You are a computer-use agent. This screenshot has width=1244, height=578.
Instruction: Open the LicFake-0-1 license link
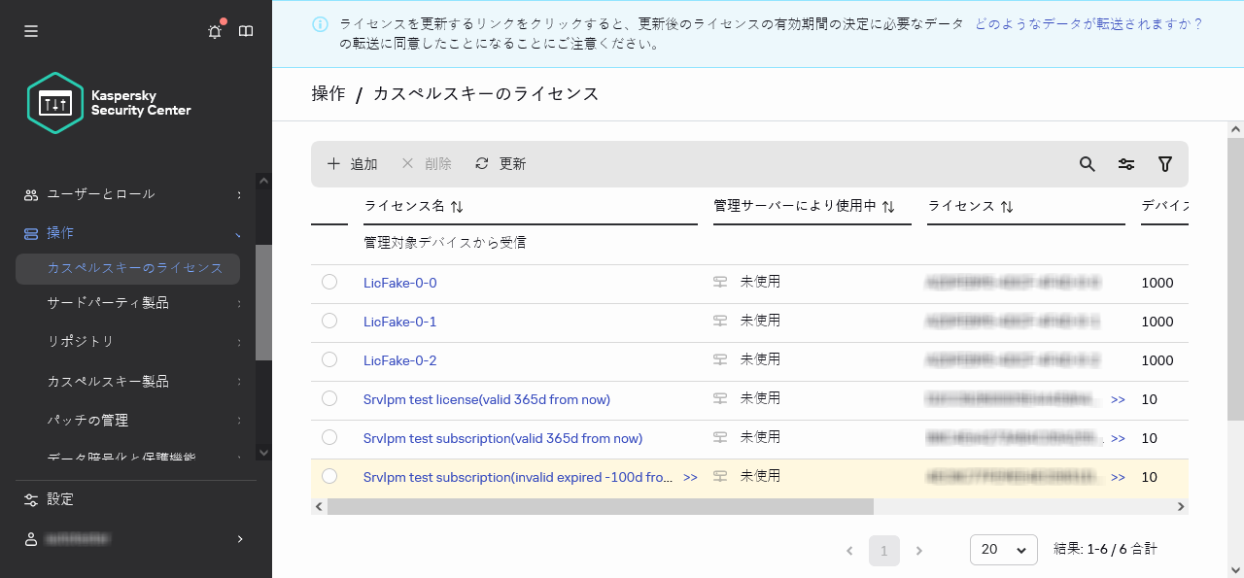pyautogui.click(x=399, y=322)
